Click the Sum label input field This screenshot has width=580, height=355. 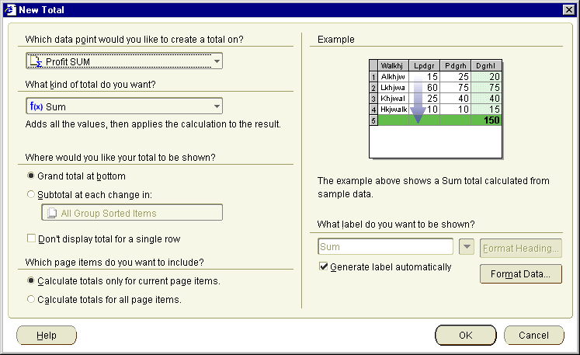[385, 246]
